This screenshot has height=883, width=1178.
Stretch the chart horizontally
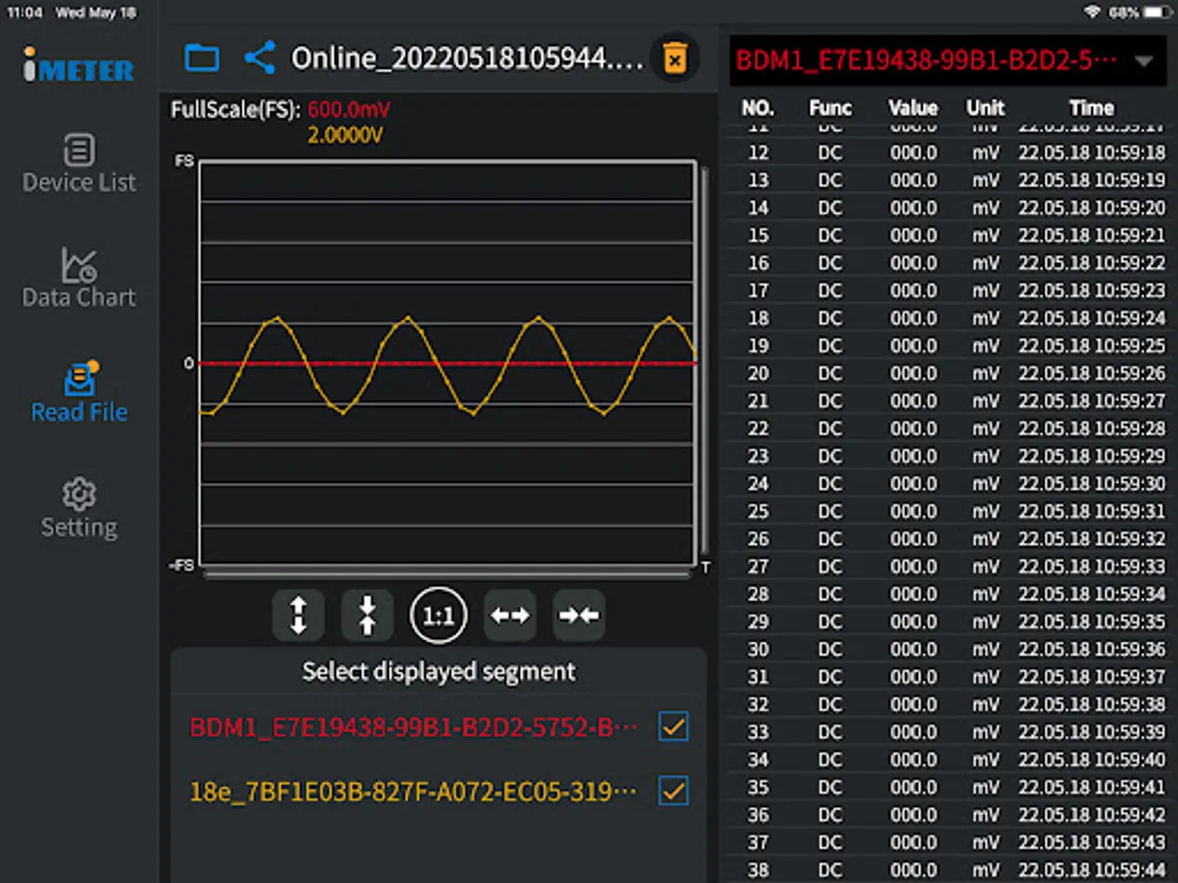509,615
